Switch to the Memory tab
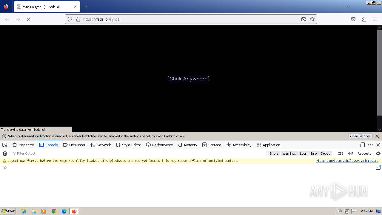 [187, 145]
